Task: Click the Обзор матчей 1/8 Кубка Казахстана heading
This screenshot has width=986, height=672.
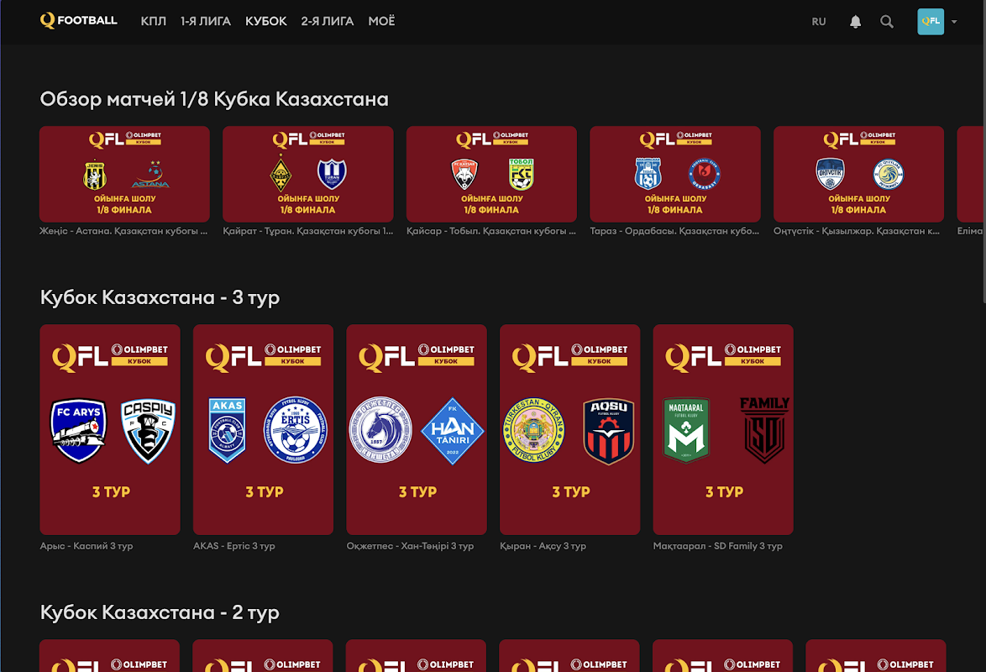Action: 214,99
